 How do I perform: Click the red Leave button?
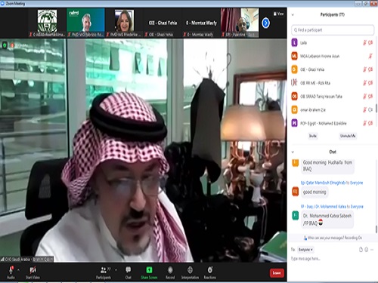pos(277,273)
